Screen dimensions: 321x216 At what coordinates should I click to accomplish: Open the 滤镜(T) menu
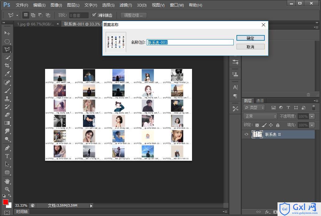pos(126,5)
